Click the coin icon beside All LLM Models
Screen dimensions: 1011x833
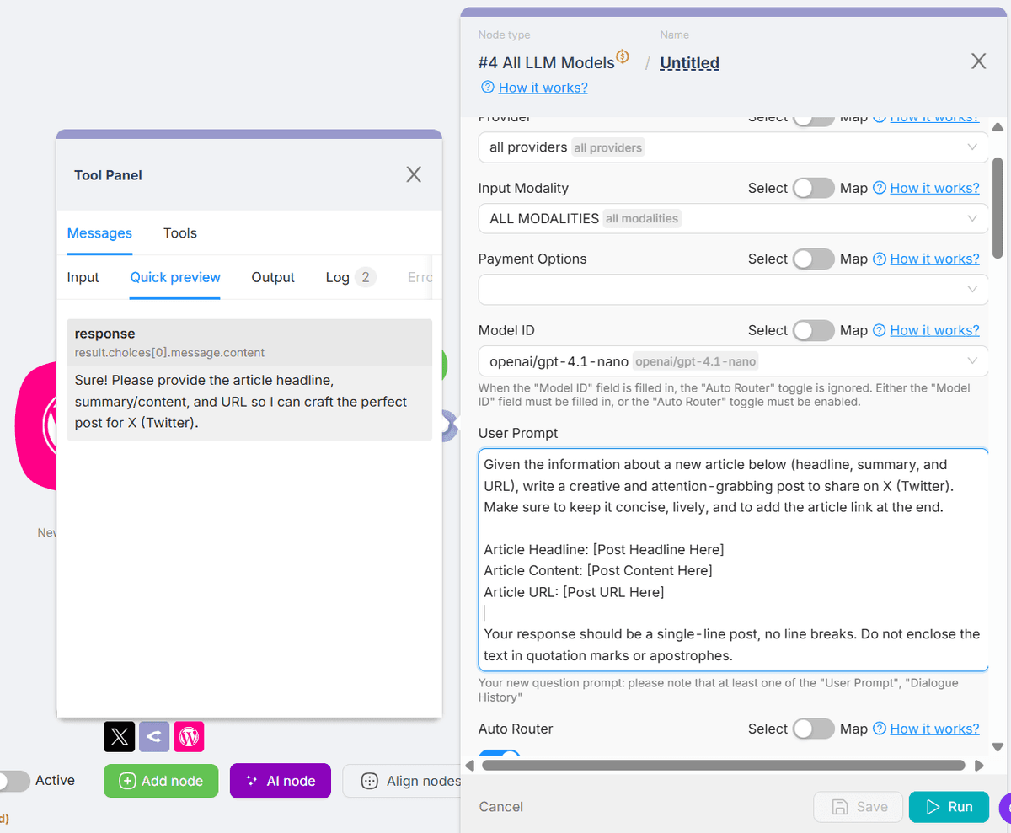click(623, 57)
